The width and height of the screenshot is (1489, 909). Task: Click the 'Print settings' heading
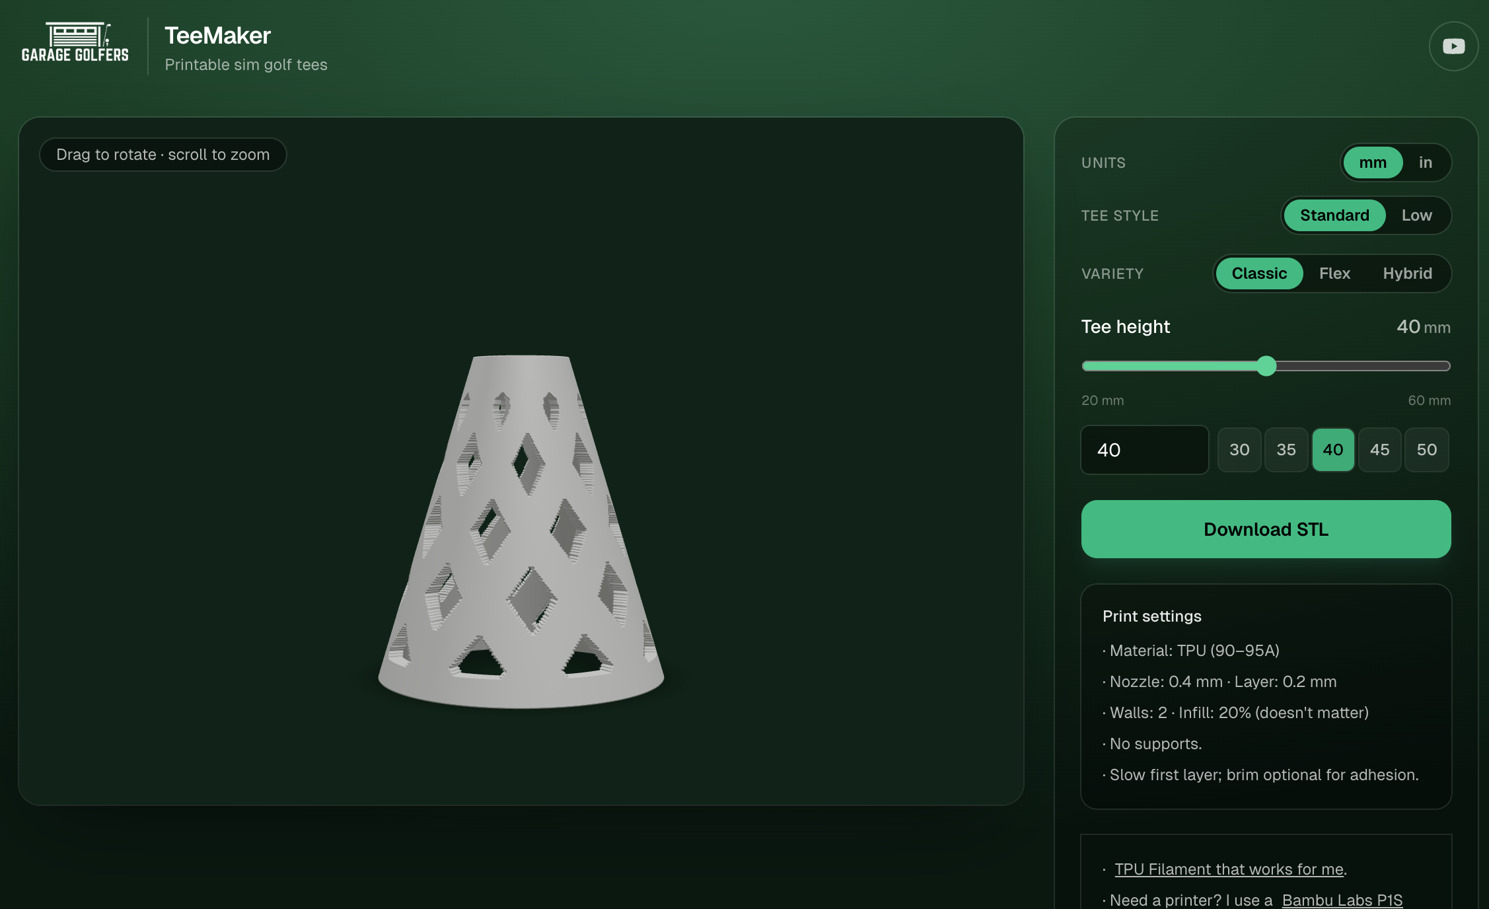pos(1151,616)
